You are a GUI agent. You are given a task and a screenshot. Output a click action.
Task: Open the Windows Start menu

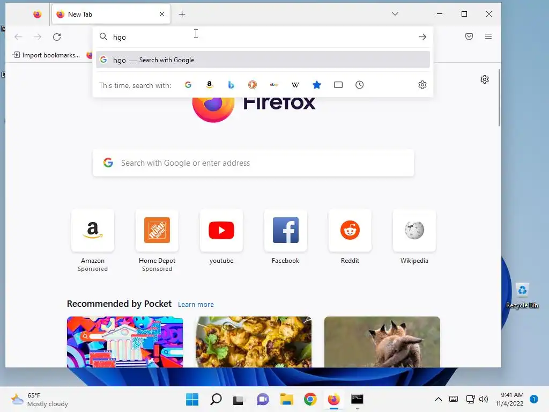point(192,399)
